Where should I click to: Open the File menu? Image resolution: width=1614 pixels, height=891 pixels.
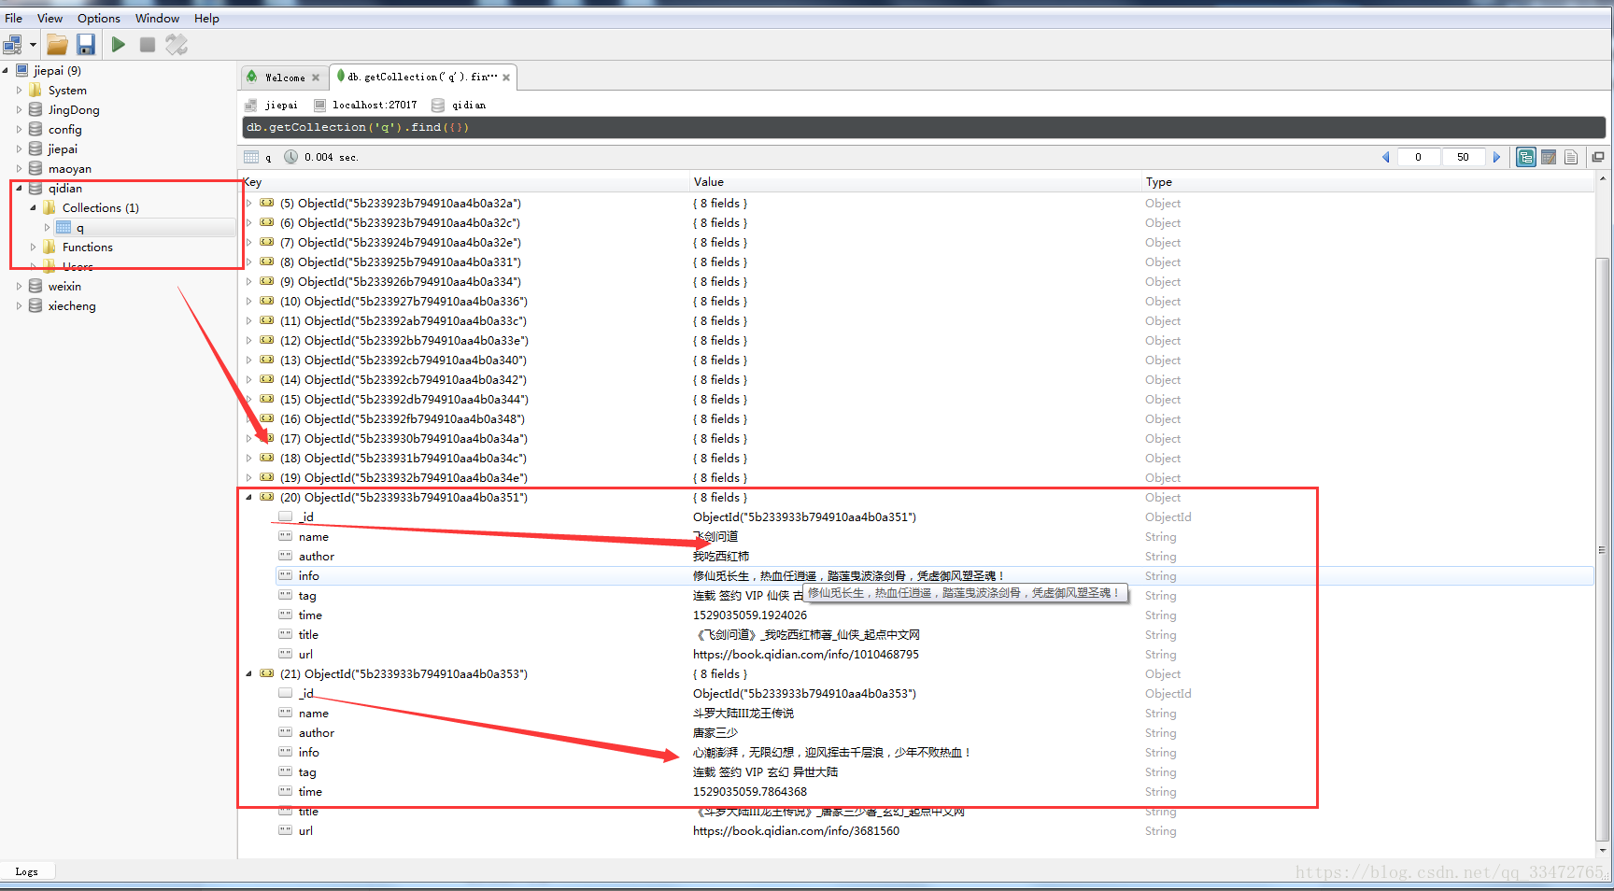[13, 18]
